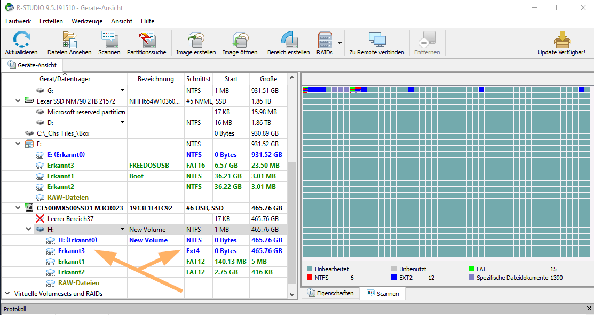This screenshot has height=315, width=594.
Task: Click the red X Leerer Bereich37 icon
Action: [40, 218]
